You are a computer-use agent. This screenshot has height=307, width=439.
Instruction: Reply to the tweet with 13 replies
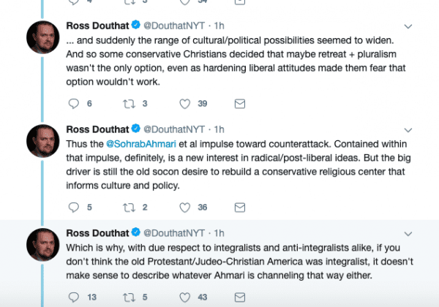(x=72, y=297)
